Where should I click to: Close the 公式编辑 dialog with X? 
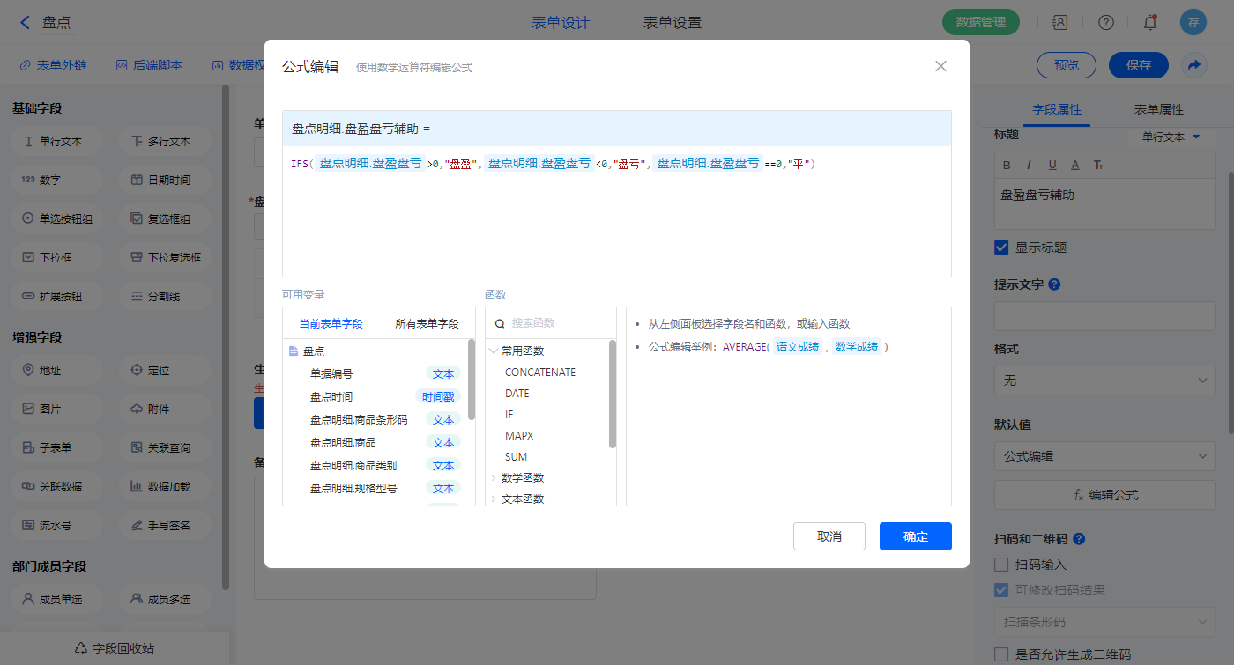point(940,66)
